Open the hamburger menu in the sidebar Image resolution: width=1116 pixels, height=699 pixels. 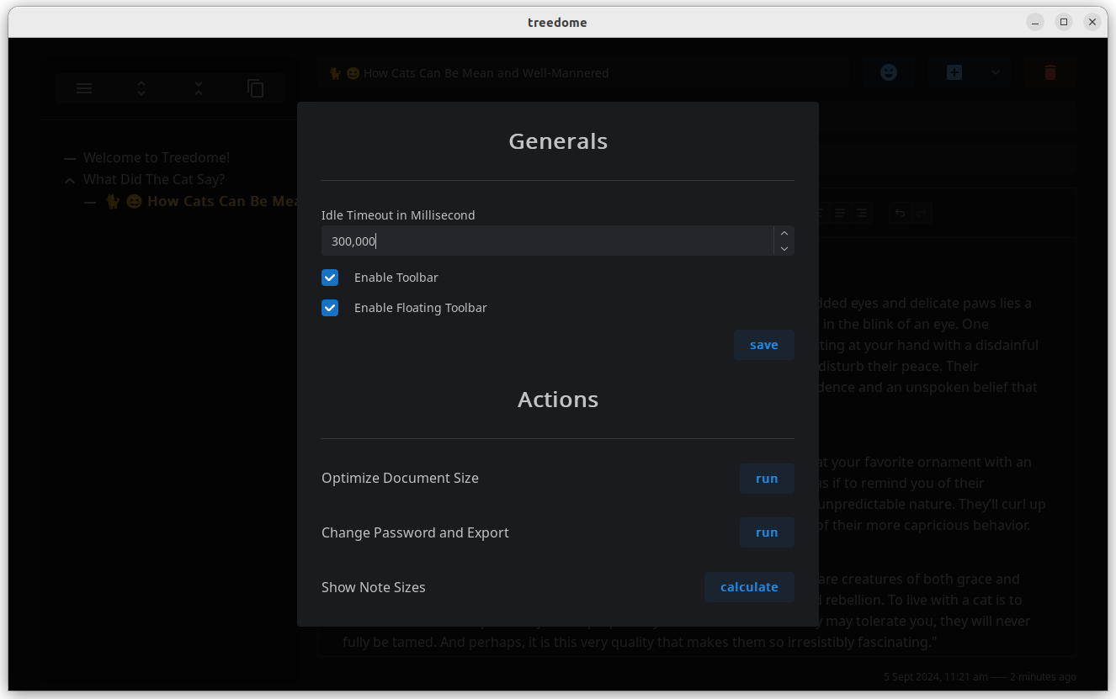84,88
